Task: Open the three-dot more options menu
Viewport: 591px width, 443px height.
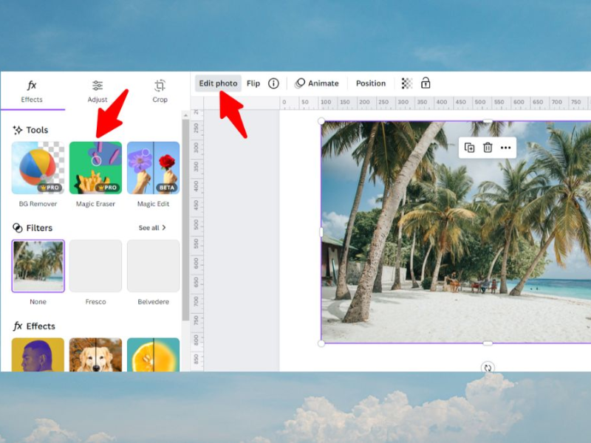Action: point(506,148)
